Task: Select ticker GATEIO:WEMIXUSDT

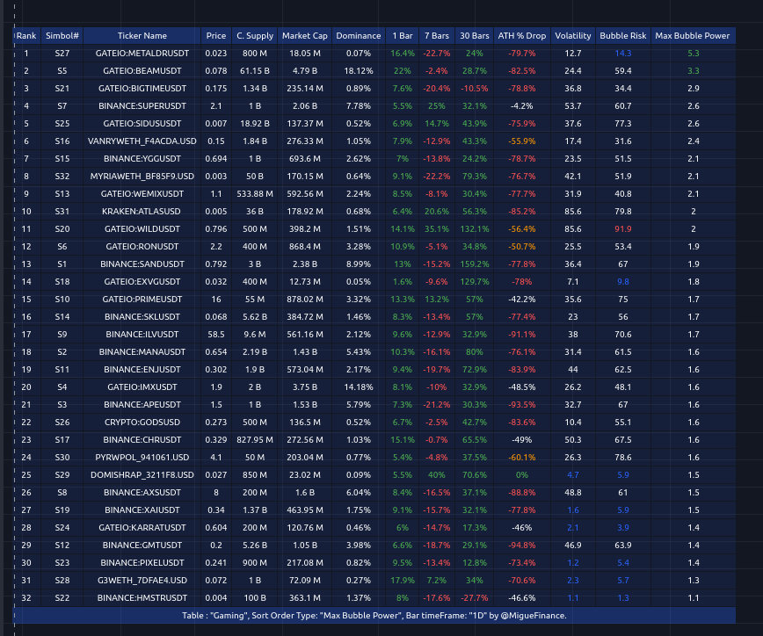Action: [x=142, y=193]
